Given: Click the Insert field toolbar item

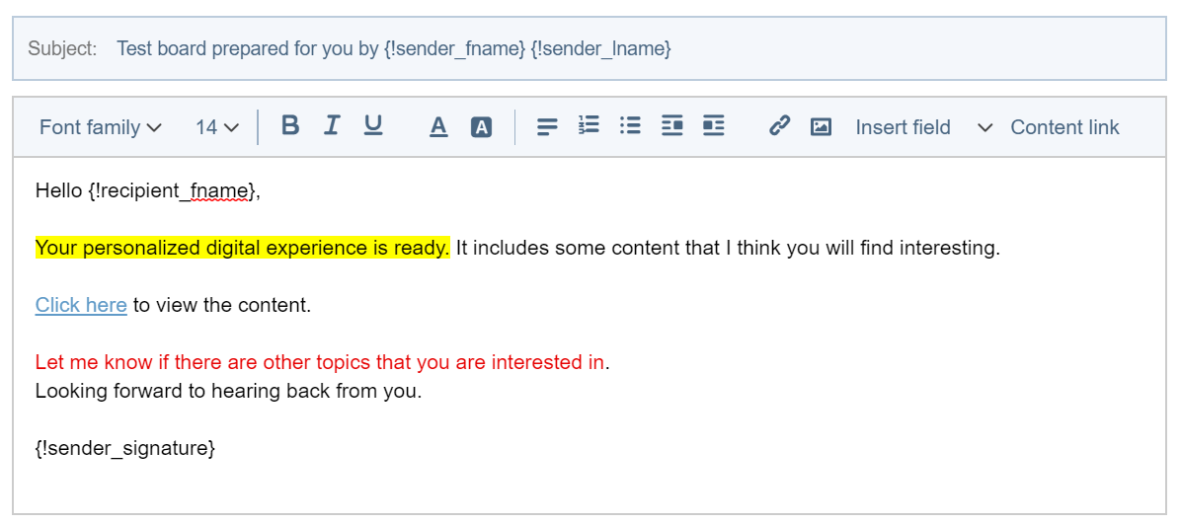Looking at the screenshot, I should coord(903,127).
